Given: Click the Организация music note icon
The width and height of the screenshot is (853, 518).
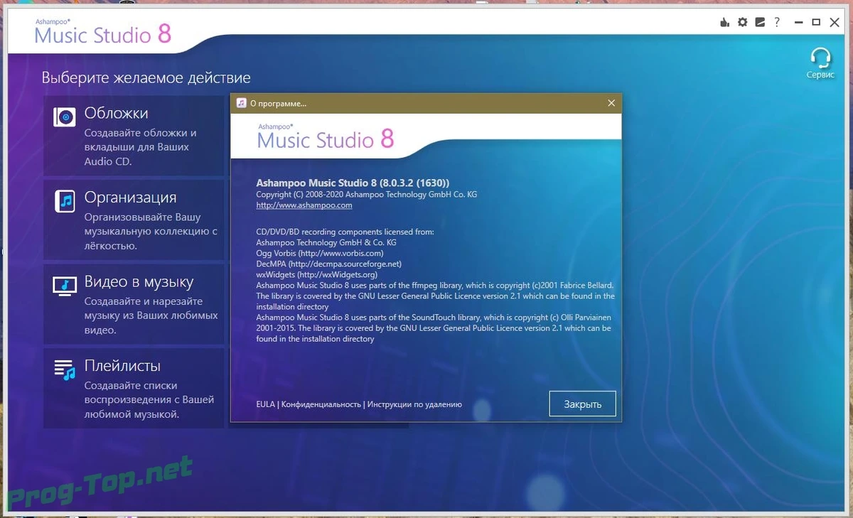Looking at the screenshot, I should pos(65,201).
